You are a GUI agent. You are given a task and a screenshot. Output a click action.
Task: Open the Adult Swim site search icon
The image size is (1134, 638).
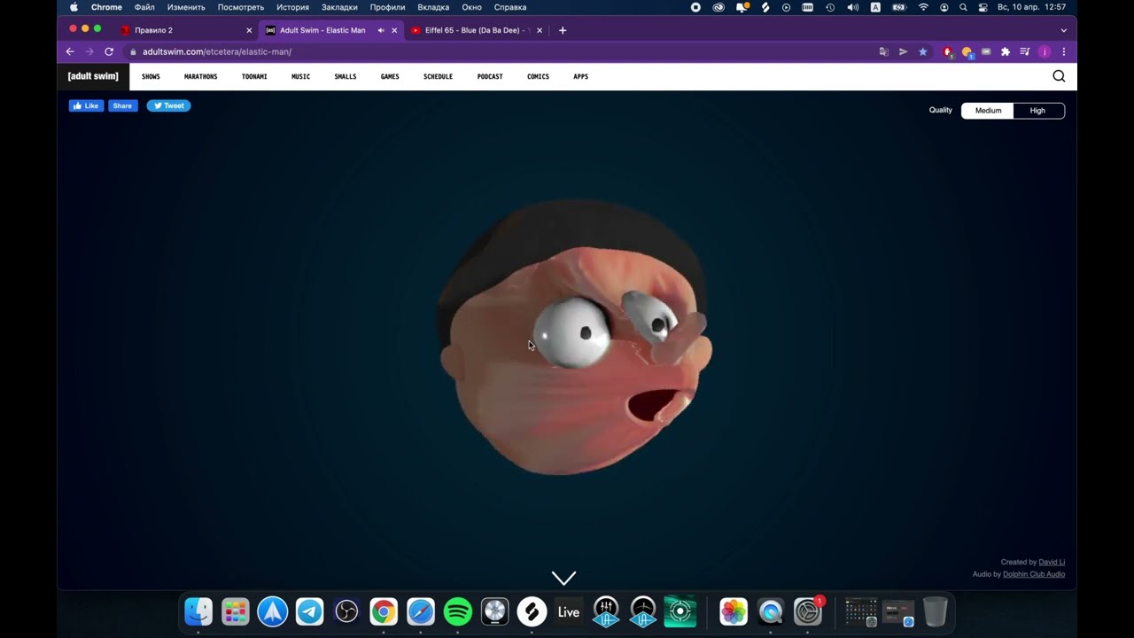[x=1059, y=76]
